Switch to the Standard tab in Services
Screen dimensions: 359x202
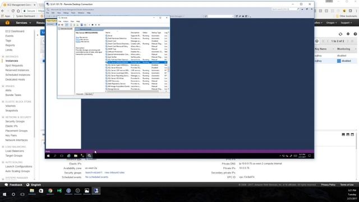point(89,94)
